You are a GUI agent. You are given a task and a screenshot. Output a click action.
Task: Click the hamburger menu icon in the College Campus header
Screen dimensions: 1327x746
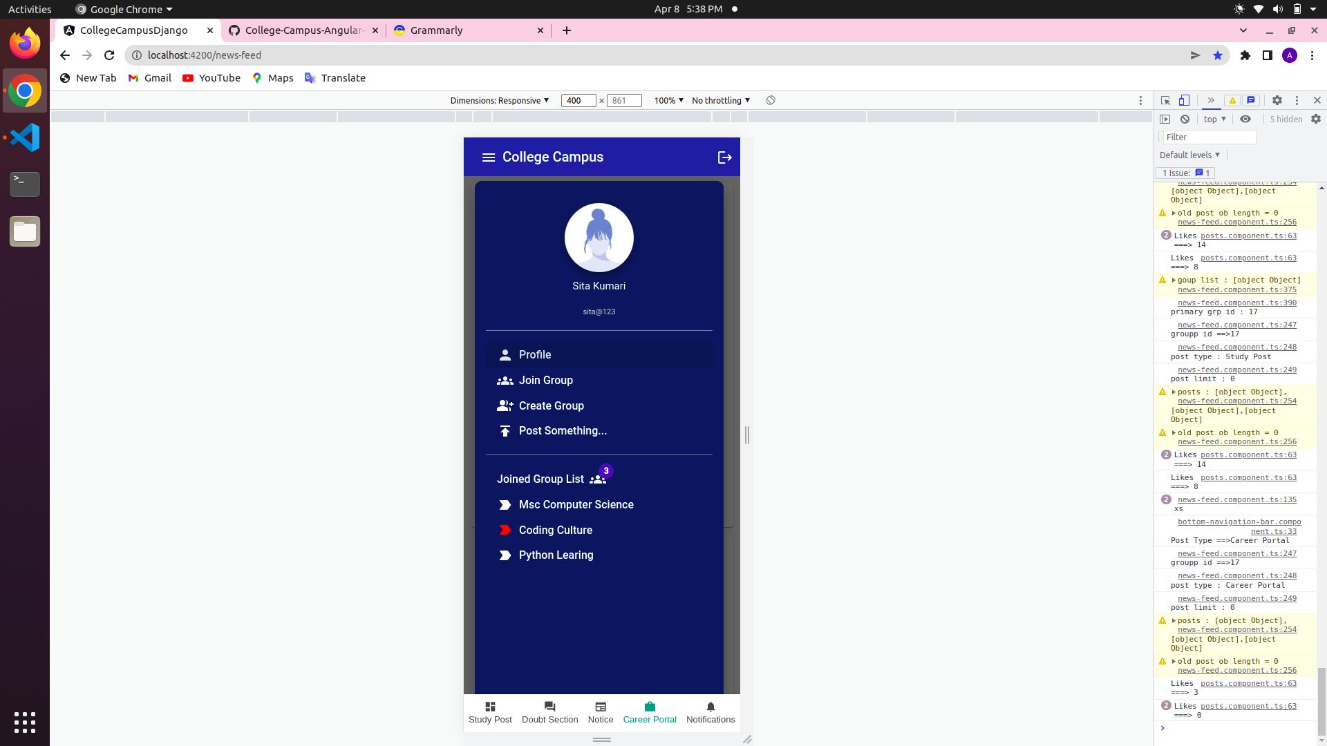[488, 157]
